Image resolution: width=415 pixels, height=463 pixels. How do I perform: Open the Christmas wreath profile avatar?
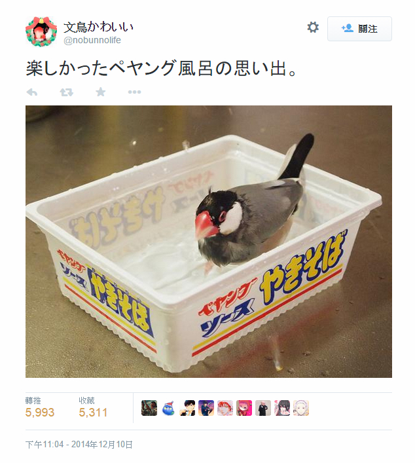pos(41,31)
